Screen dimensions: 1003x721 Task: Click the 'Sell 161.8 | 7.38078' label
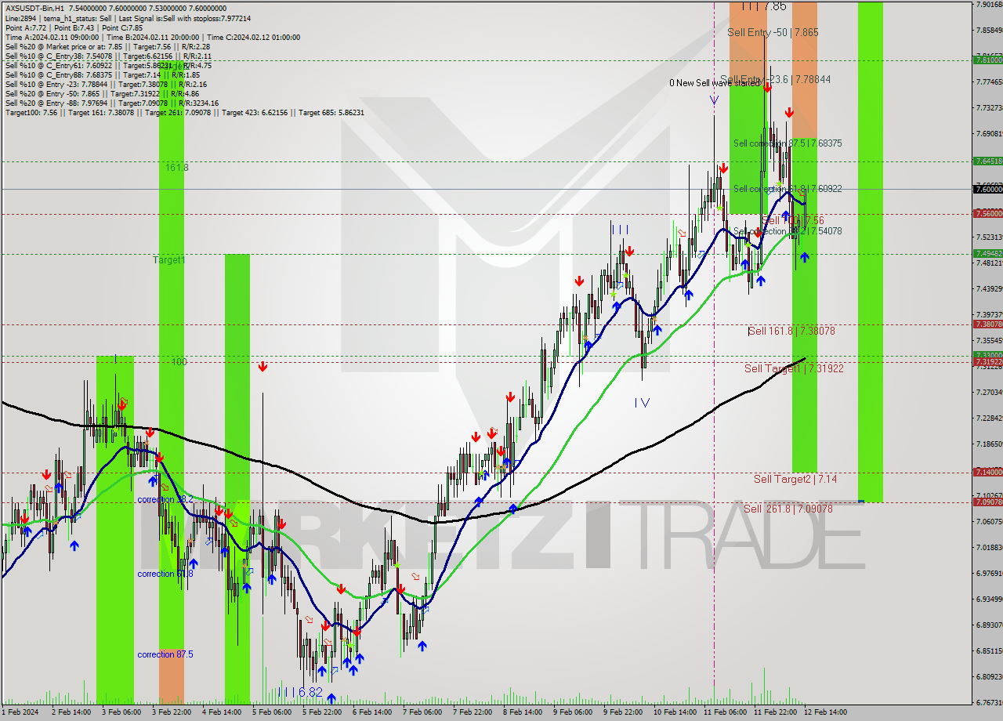pos(791,331)
